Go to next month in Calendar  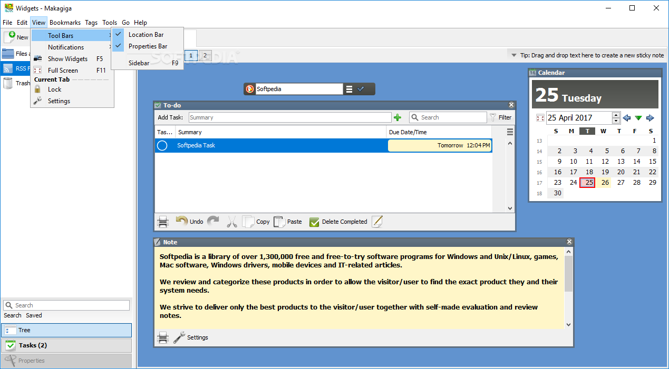tap(650, 118)
